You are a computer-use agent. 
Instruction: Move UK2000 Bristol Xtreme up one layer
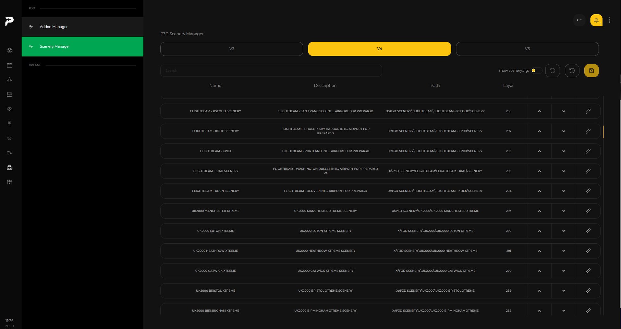[x=539, y=291]
